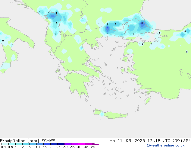Viewport: 191px width, 148px height.
Task: Click the 25–30 mm darkest navy swatch
Action: click(x=61, y=144)
